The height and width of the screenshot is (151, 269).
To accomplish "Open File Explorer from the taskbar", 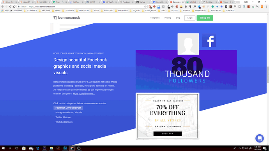I will [51, 148].
